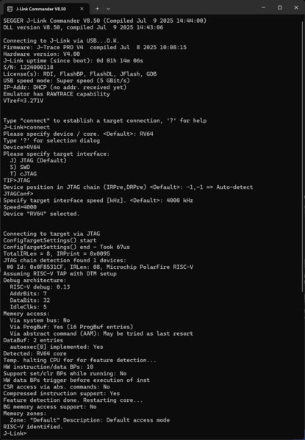This screenshot has width=305, height=440.
Task: Minimize the terminal window
Action: pos(263,7)
